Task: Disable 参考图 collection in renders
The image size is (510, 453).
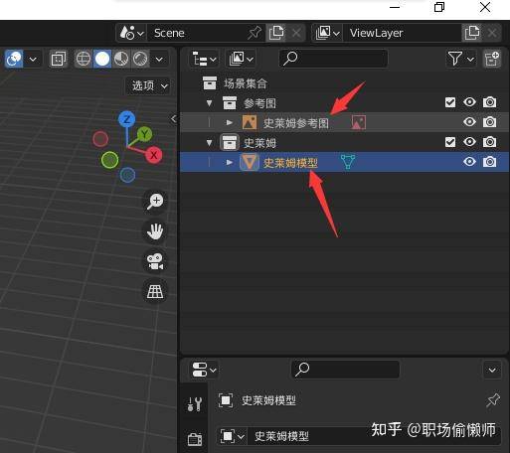Action: (489, 102)
